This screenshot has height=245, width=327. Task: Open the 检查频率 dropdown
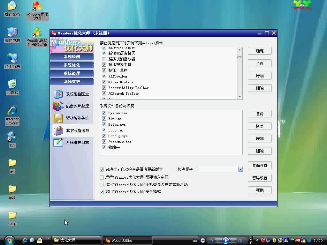(240, 169)
